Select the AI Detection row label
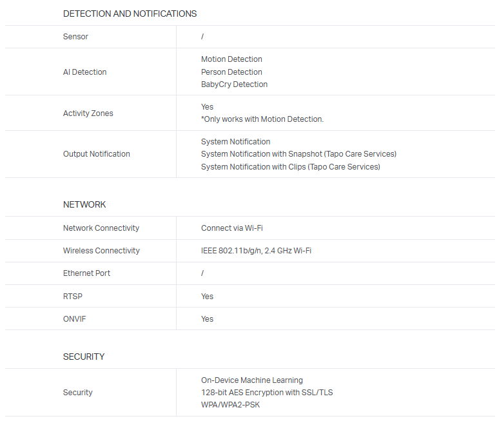This screenshot has height=421, width=497. click(x=84, y=72)
